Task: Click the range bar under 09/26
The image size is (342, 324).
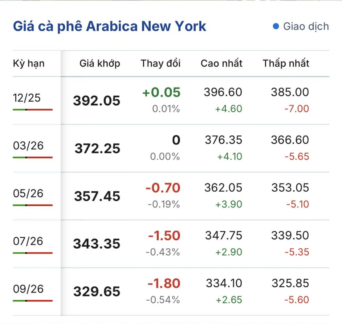Action: 33,301
